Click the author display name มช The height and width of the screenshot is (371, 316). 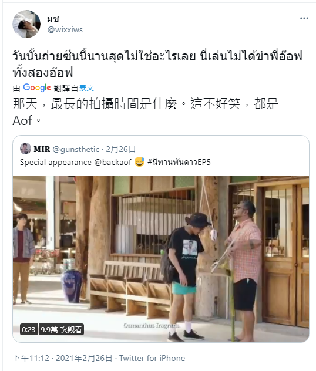click(x=53, y=19)
